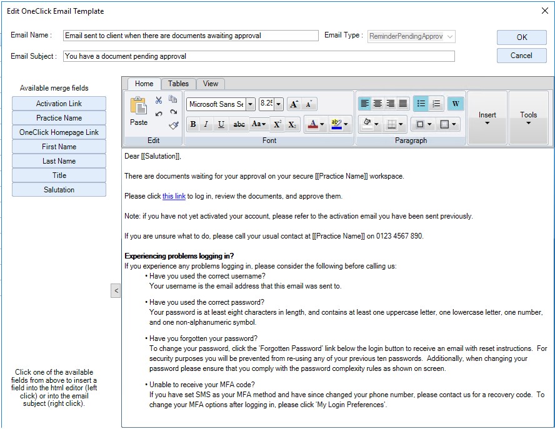Select the format painter brush
This screenshot has height=429, width=555.
(x=174, y=125)
